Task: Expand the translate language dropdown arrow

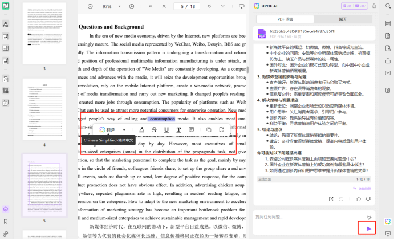Action: [x=124, y=129]
